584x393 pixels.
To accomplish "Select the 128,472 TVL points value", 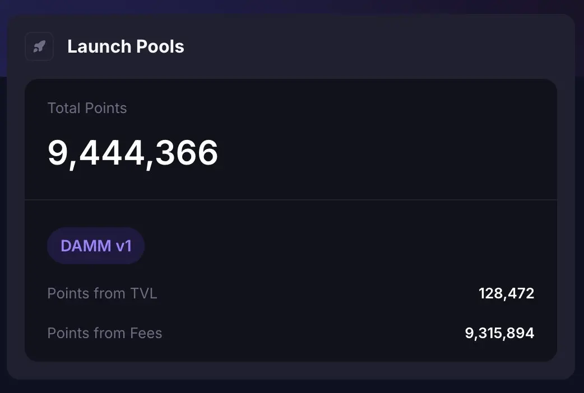I will click(x=506, y=293).
